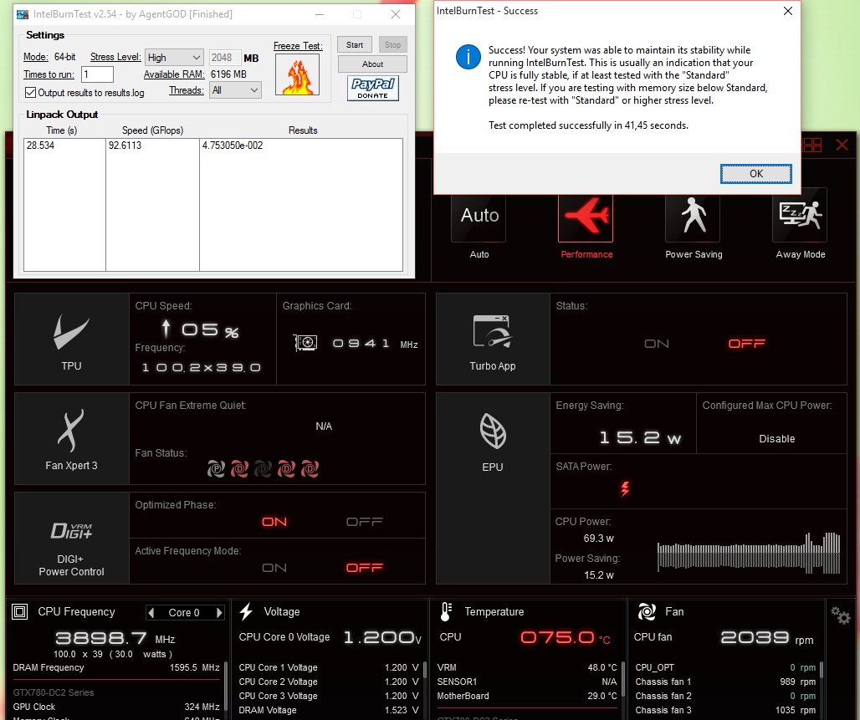Click the TPU panel icon
The height and width of the screenshot is (720, 860).
(x=71, y=332)
